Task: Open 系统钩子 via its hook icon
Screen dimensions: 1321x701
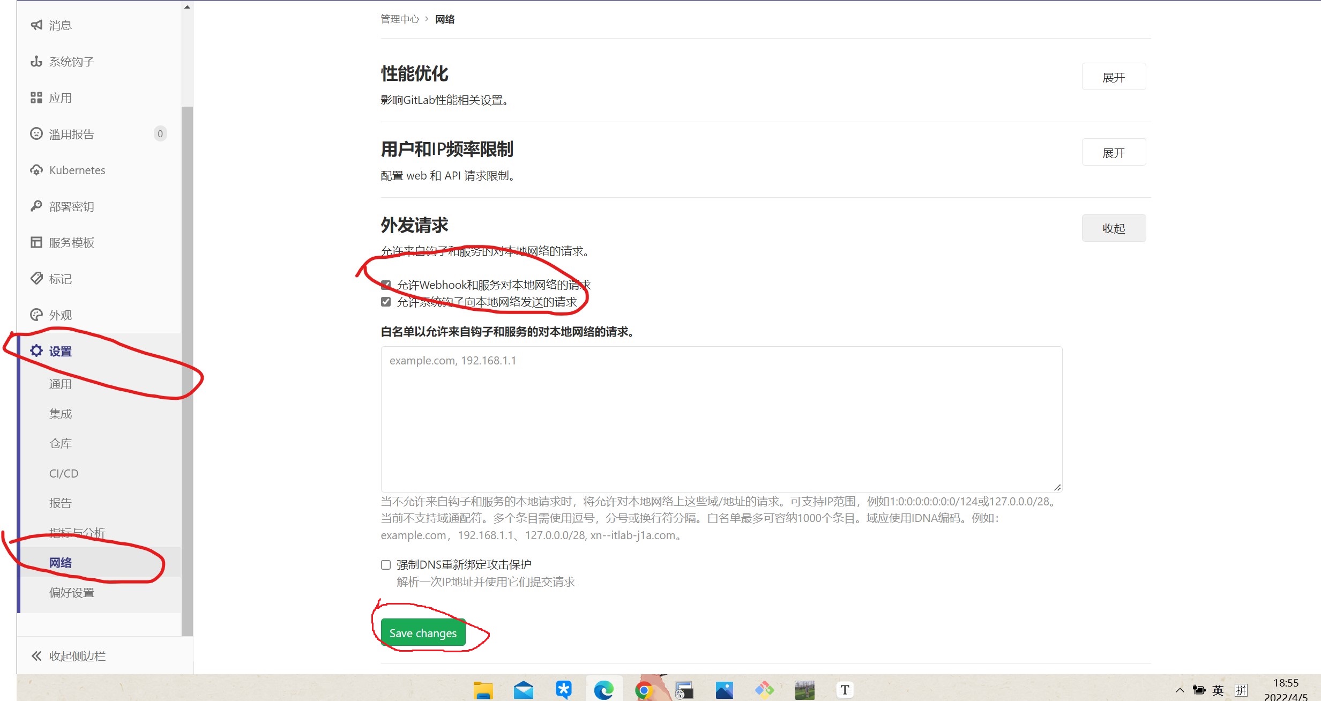Action: [36, 62]
